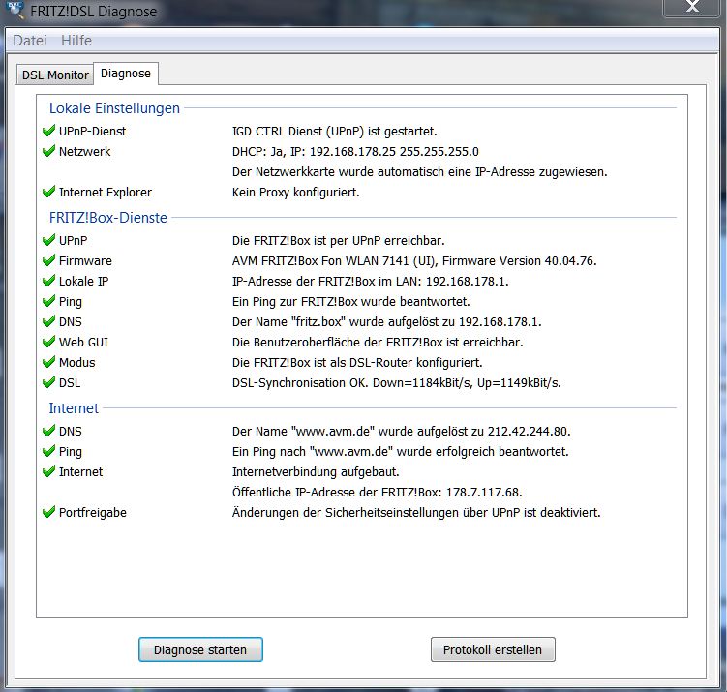This screenshot has height=692, width=727.
Task: Click 'Ping nach www.avm.de' success line
Action: click(x=400, y=452)
